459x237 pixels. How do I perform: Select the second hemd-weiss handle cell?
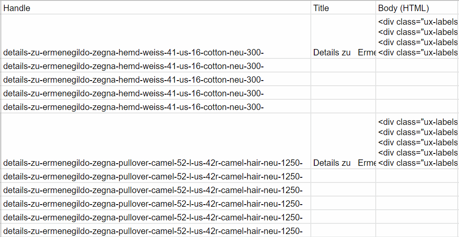[156, 66]
